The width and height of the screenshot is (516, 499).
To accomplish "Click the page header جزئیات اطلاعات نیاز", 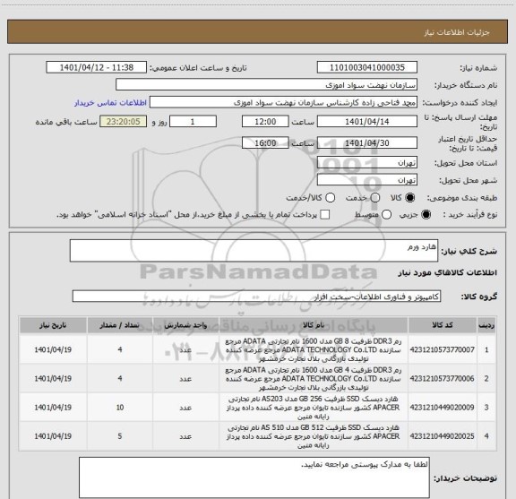I will pyautogui.click(x=457, y=32).
